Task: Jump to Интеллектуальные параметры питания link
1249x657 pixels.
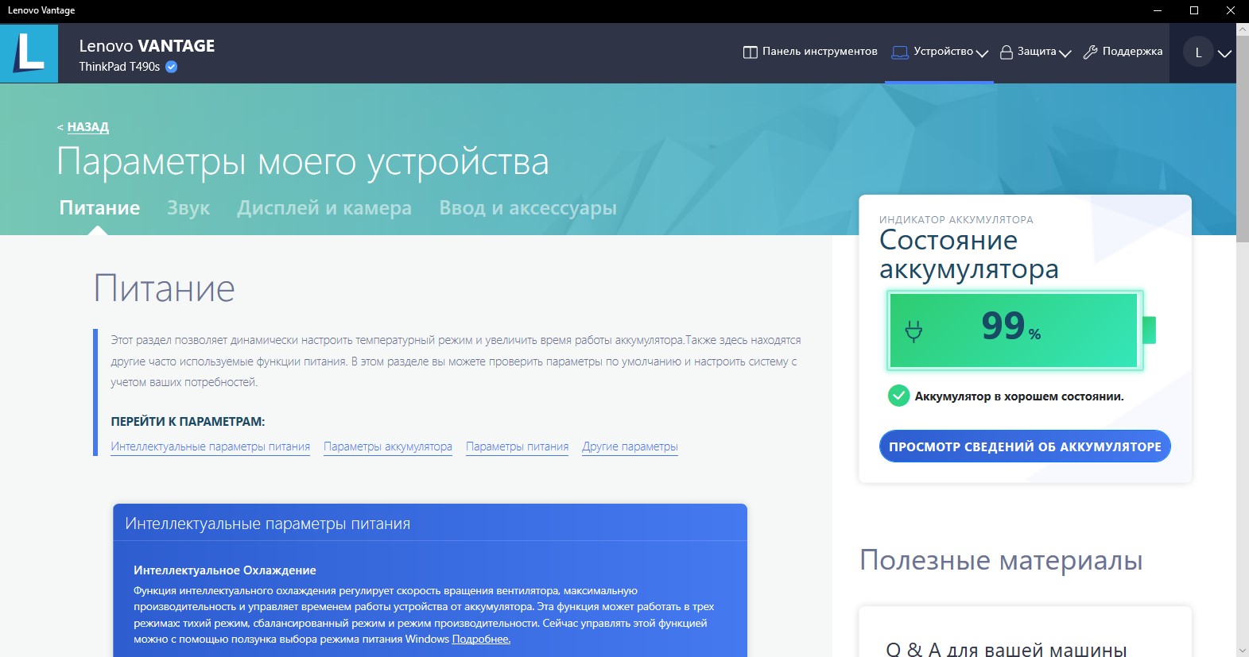Action: point(210,446)
